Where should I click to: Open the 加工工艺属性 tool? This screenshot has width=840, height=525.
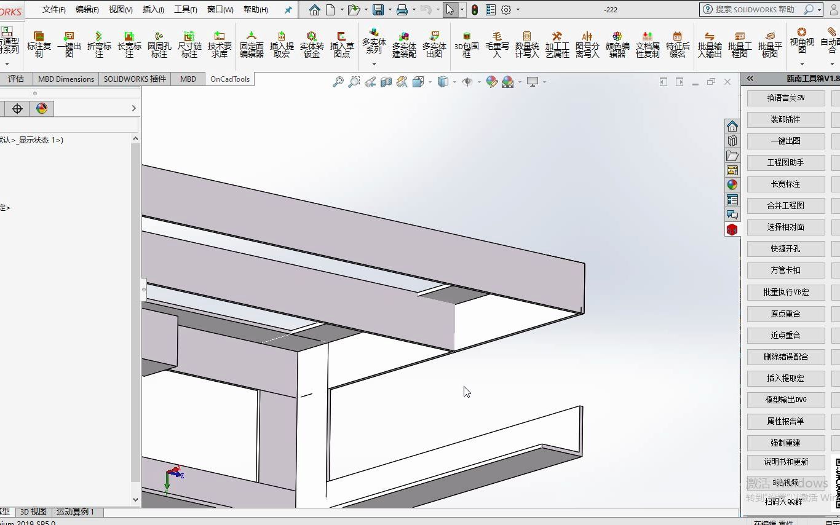(557, 44)
